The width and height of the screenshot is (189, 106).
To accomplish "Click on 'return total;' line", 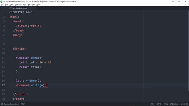I will (30, 67).
